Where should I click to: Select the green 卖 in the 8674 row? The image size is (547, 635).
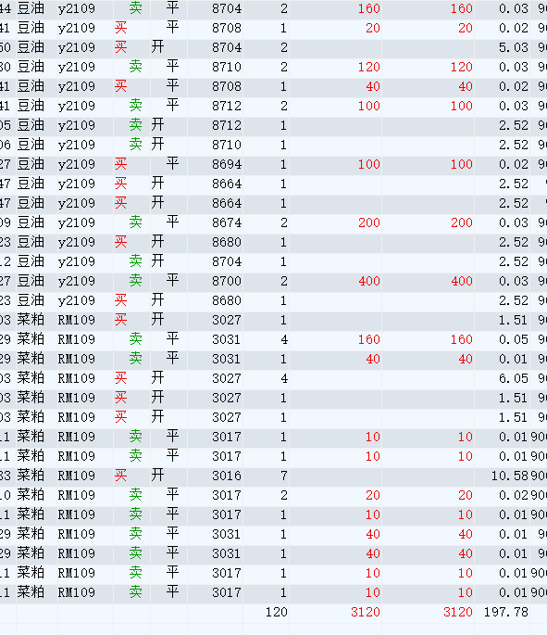coord(135,222)
